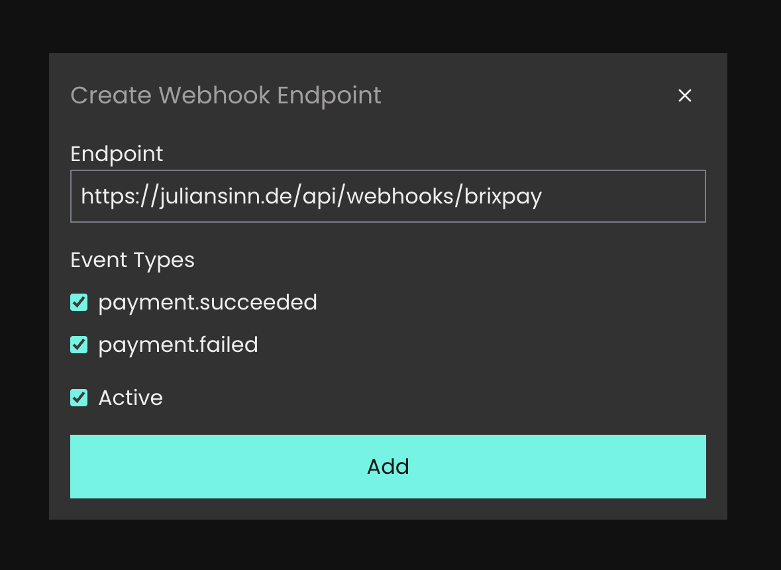Screen dimensions: 781x570
Task: Click empty space after the endpoint URL text
Action: 623,196
